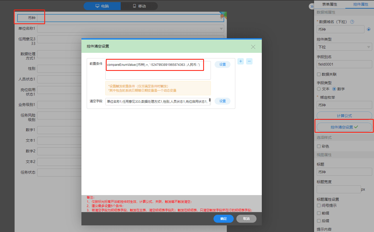Cancel dialog with 取消 button
Screen dimensions: 374x232
(246, 219)
